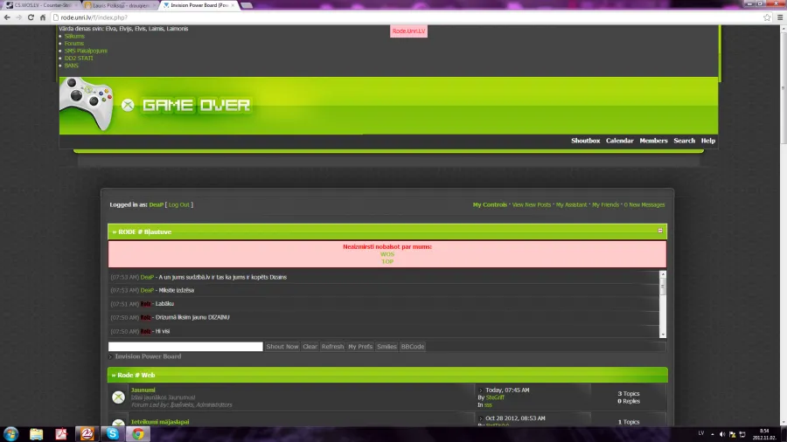Open Adobe Reader taskbar icon
The image size is (787, 442).
(x=61, y=434)
